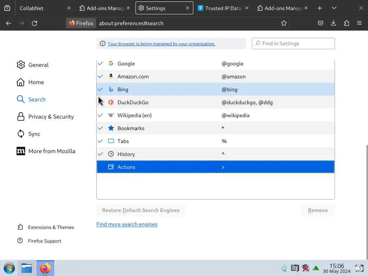368x276 pixels.
Task: Toggle the Tabs shortcut checkmark
Action: coord(101,141)
